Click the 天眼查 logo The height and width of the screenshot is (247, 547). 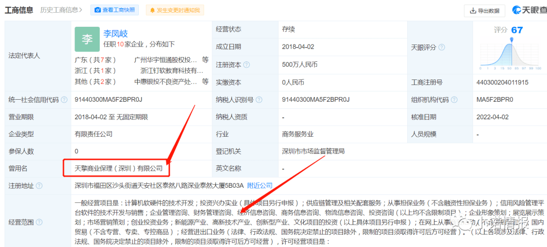click(x=529, y=10)
